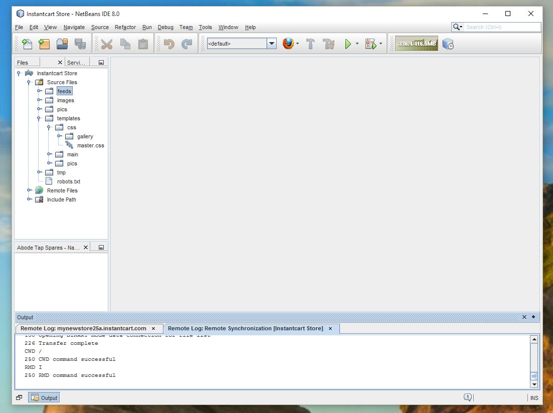Expand the images folder node
The height and width of the screenshot is (413, 553).
[x=39, y=100]
